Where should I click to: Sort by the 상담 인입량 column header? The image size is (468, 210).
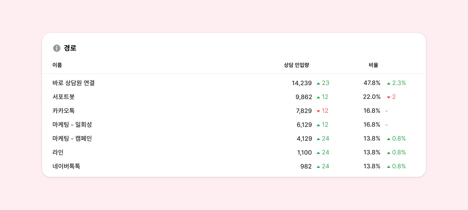(296, 65)
